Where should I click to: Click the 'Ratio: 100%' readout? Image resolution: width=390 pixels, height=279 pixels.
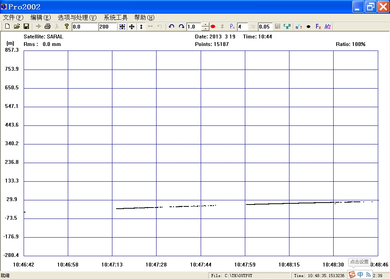point(351,44)
